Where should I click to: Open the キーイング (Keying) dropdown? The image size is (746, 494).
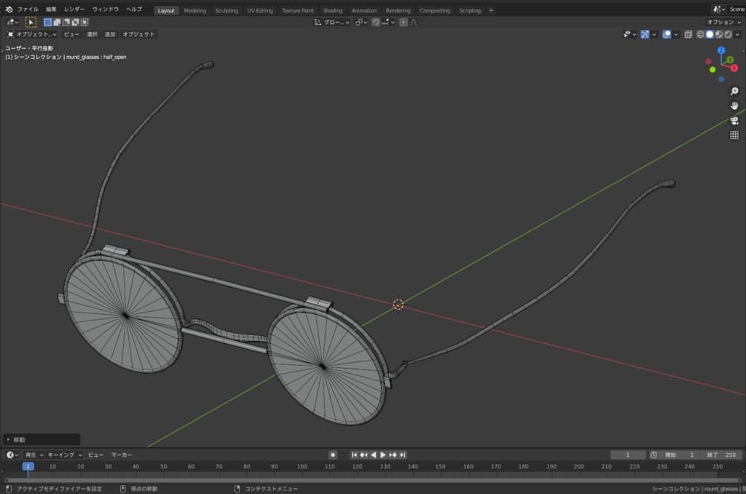point(65,455)
